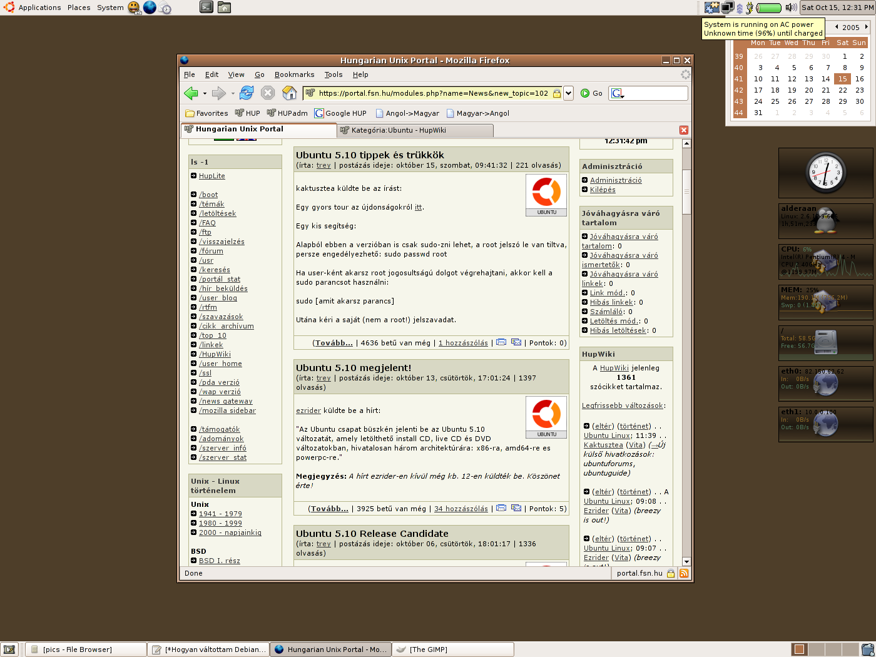
Task: Reload the page with the Refresh icon
Action: [247, 93]
